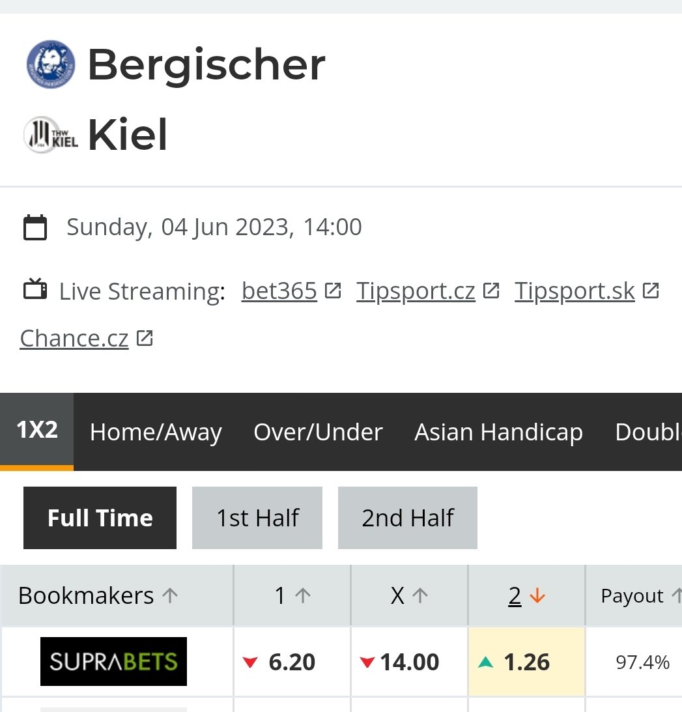The height and width of the screenshot is (712, 682).
Task: Open the Home/Away tab
Action: point(156,432)
